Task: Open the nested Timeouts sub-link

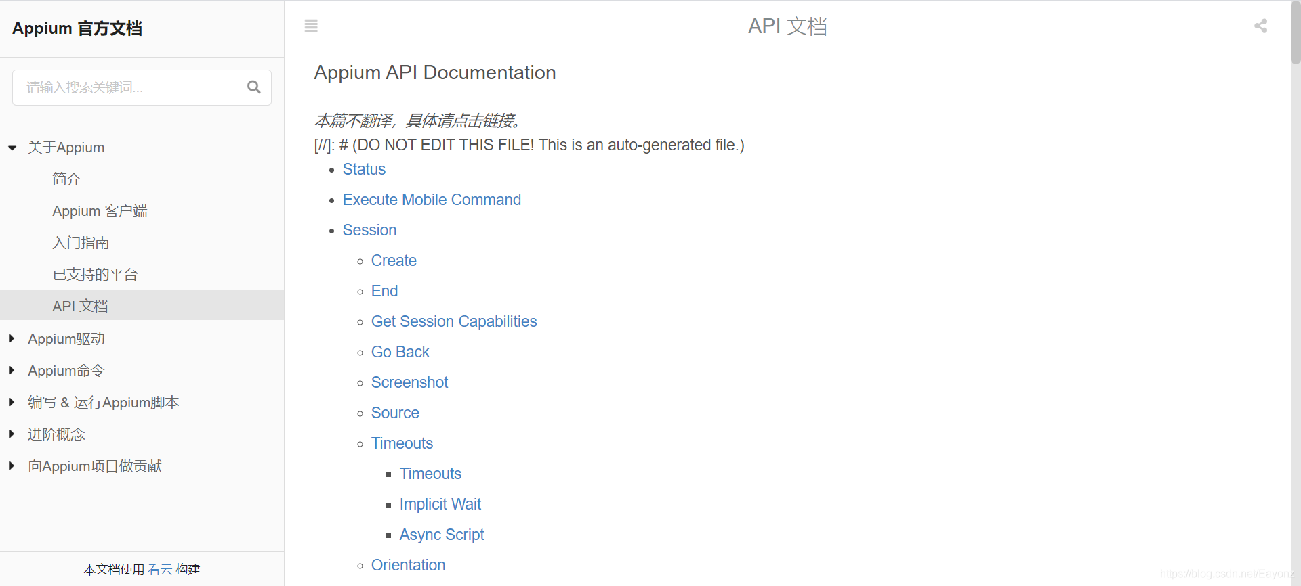Action: click(430, 474)
